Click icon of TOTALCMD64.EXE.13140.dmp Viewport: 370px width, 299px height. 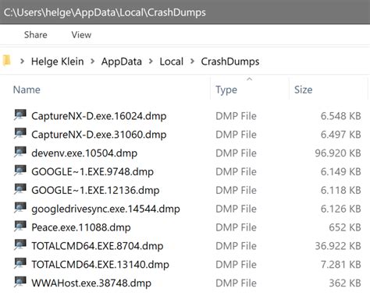coord(20,263)
